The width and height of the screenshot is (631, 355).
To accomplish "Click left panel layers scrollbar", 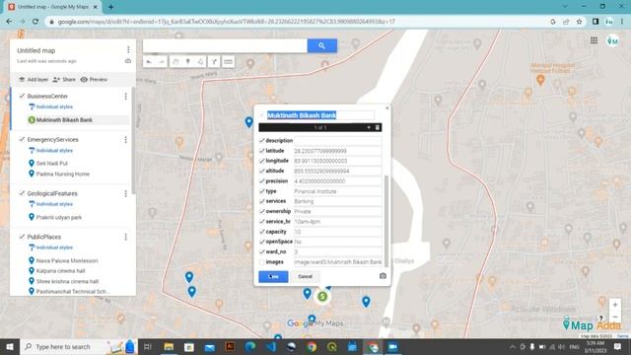I will [x=133, y=140].
